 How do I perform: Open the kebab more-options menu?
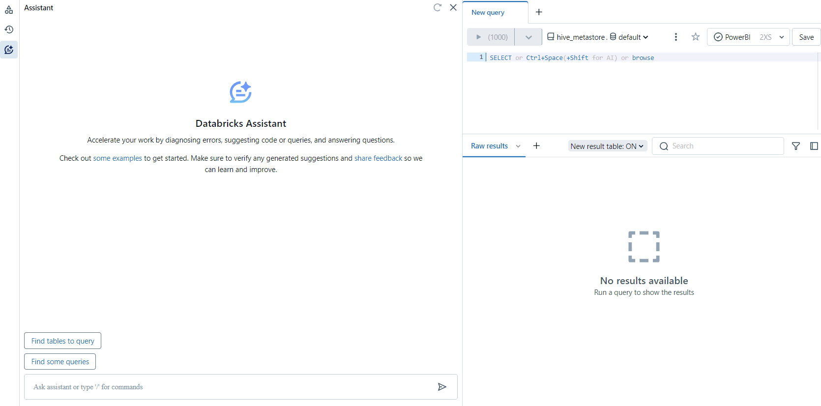pyautogui.click(x=676, y=37)
